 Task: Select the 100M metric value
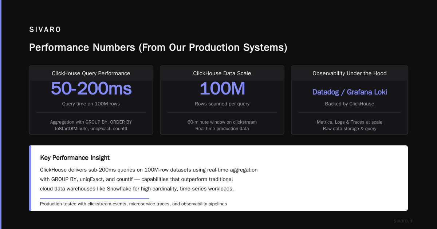coord(222,89)
